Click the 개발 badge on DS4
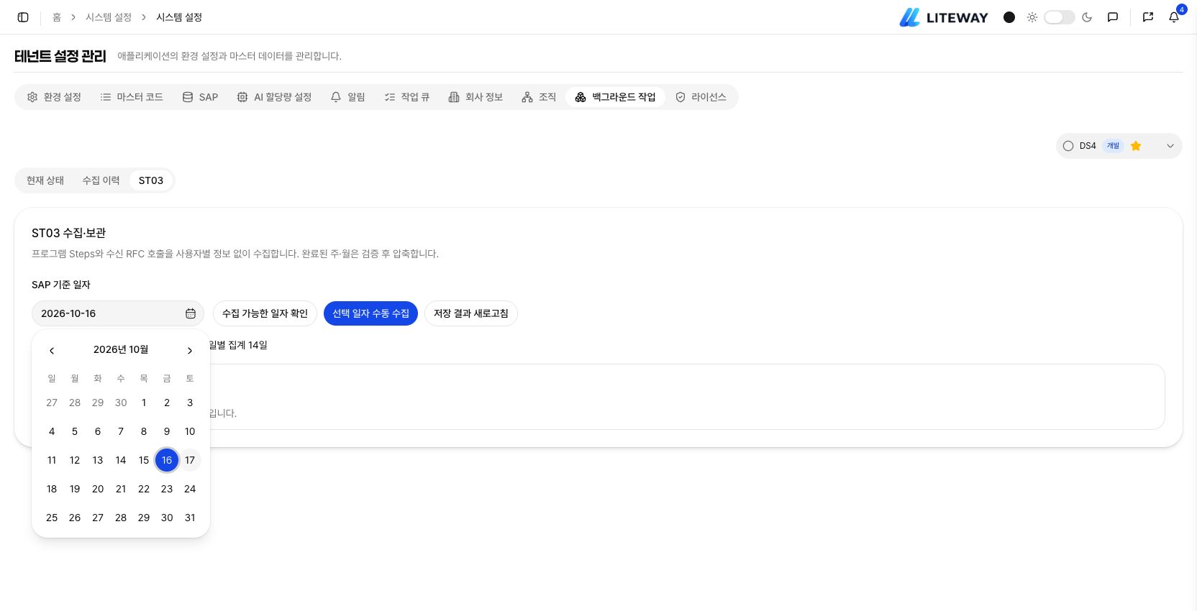This screenshot has width=1197, height=611. [1113, 146]
